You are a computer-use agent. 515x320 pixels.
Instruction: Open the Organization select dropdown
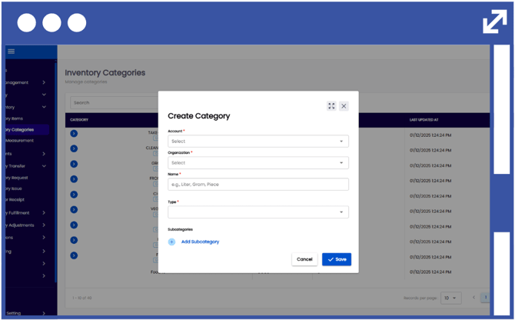point(257,163)
